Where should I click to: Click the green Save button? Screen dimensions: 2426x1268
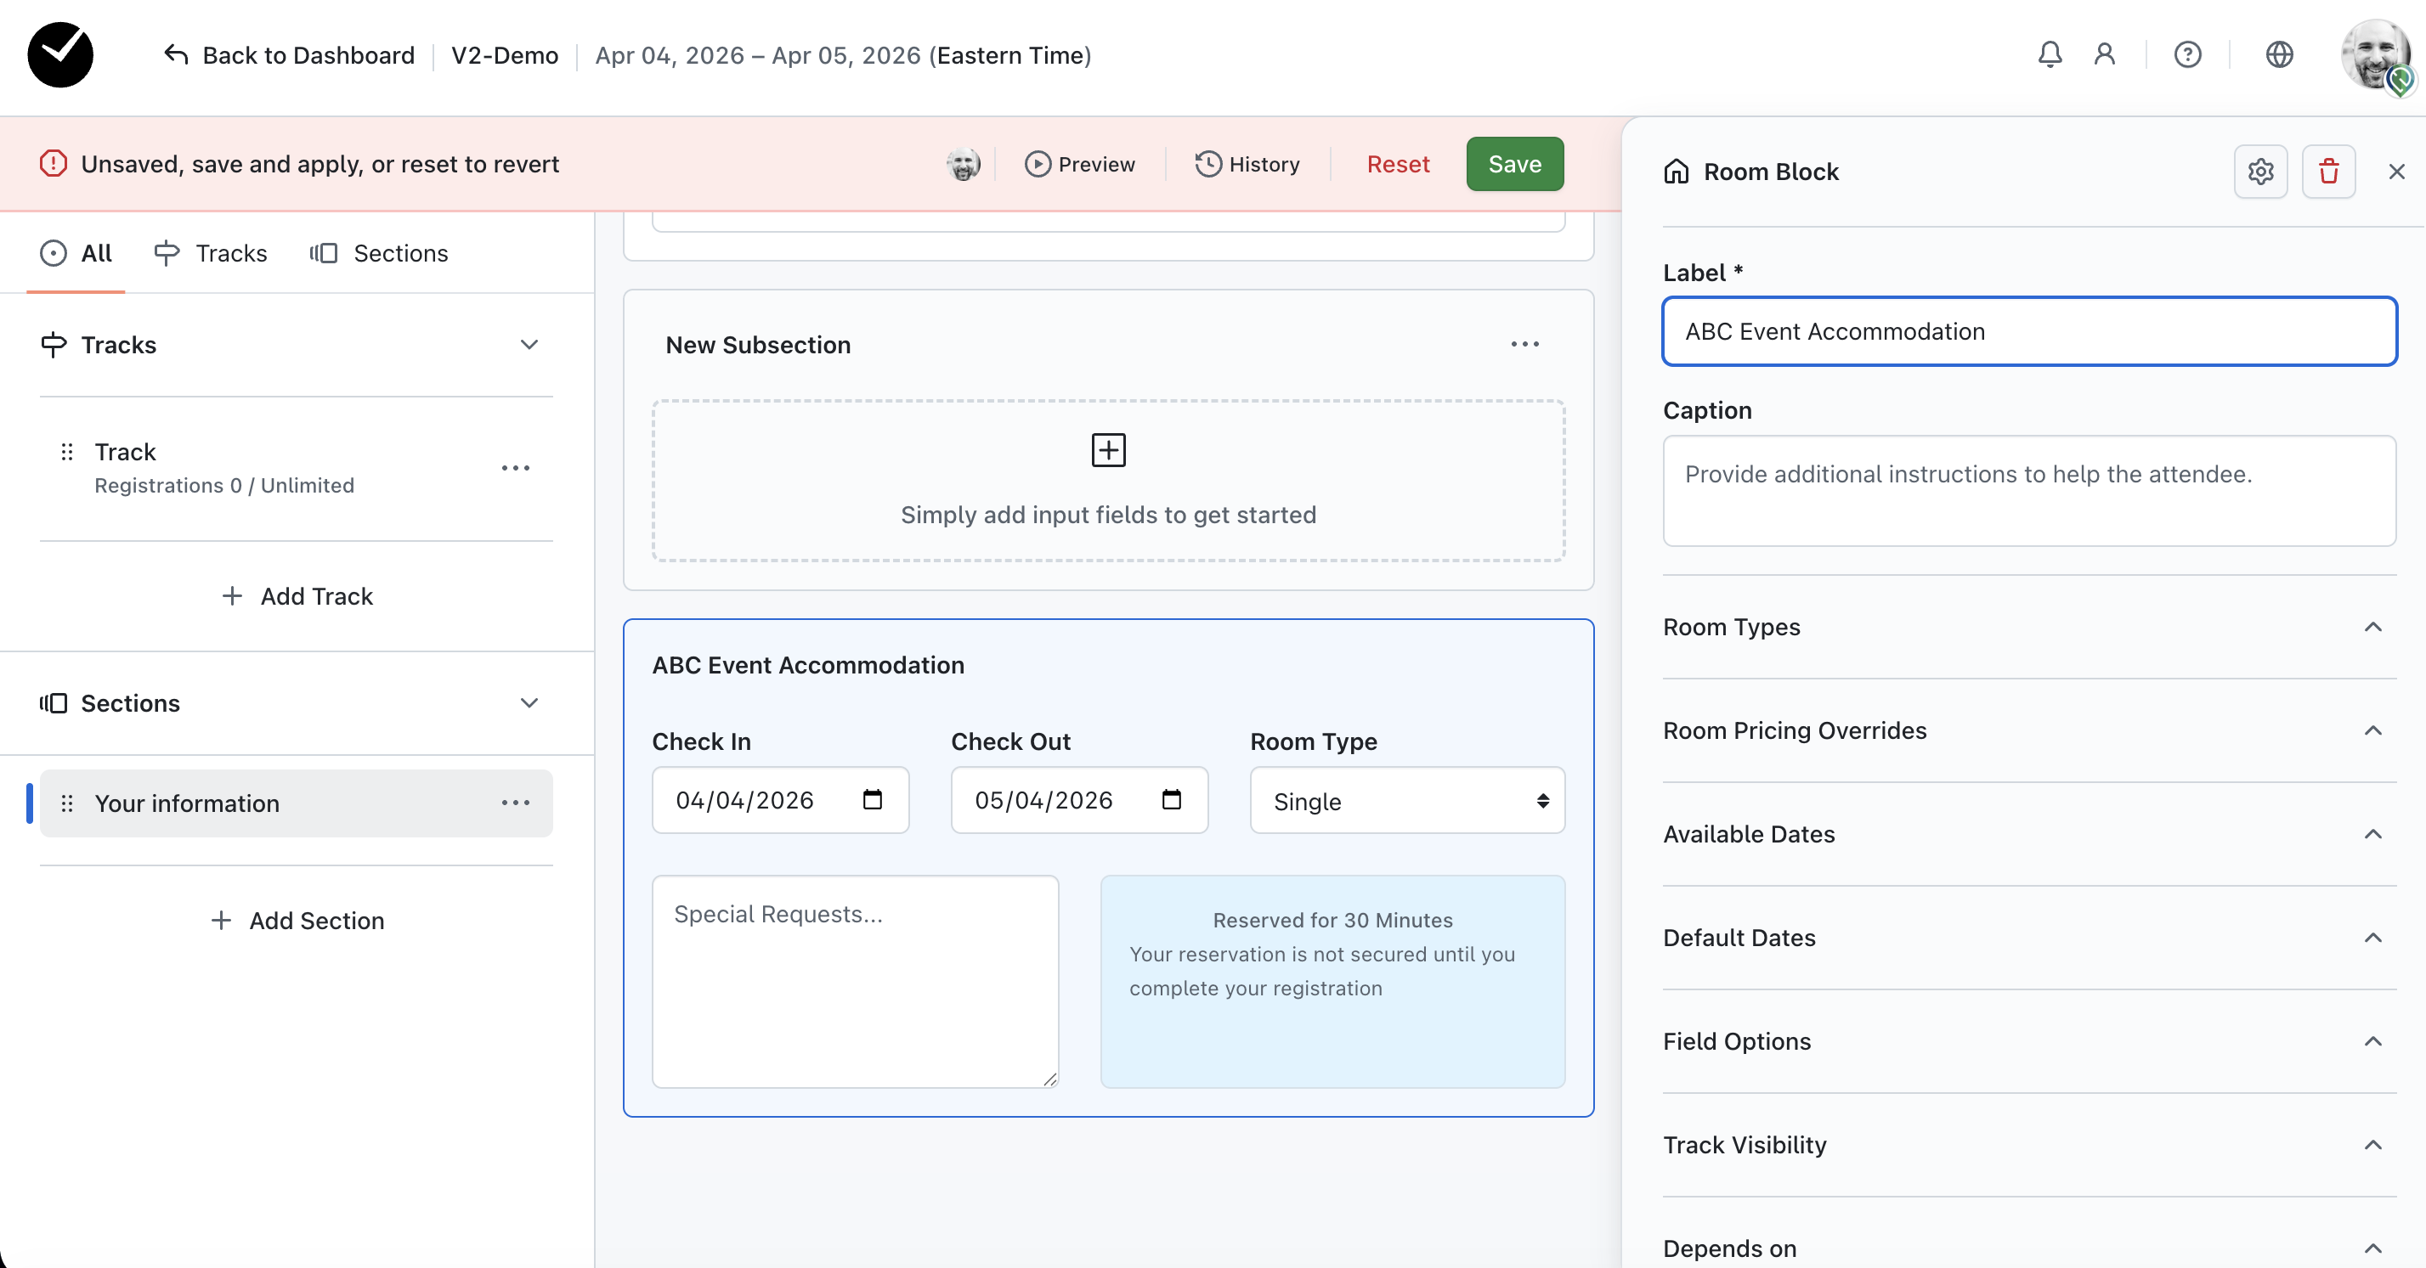[1513, 164]
